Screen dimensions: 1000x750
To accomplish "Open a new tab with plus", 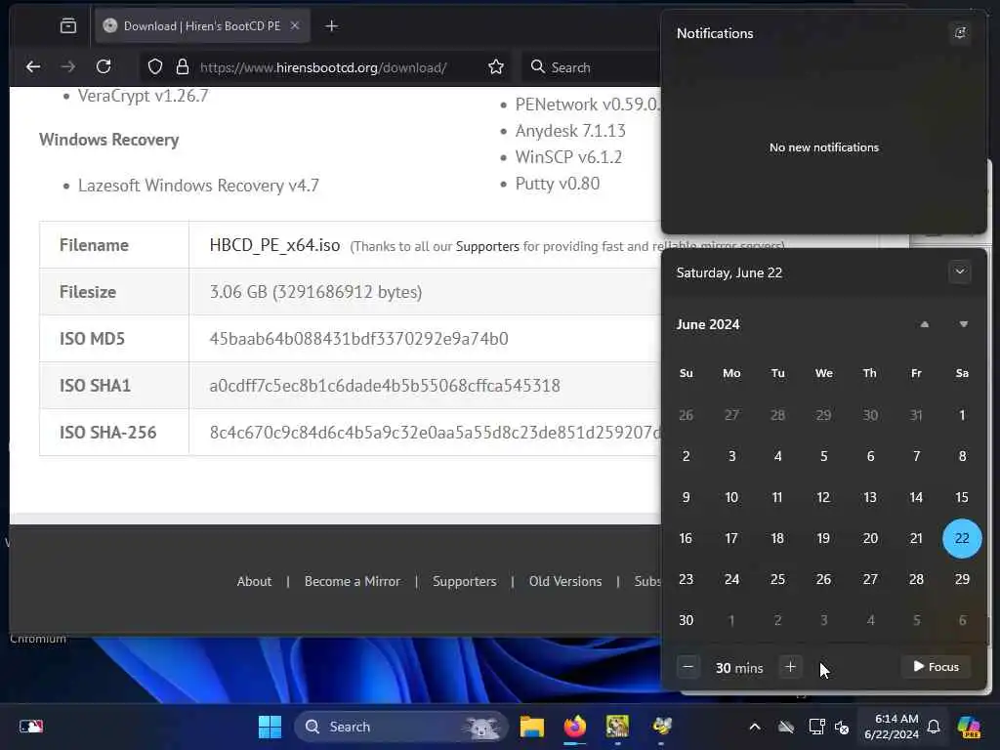I will point(332,26).
